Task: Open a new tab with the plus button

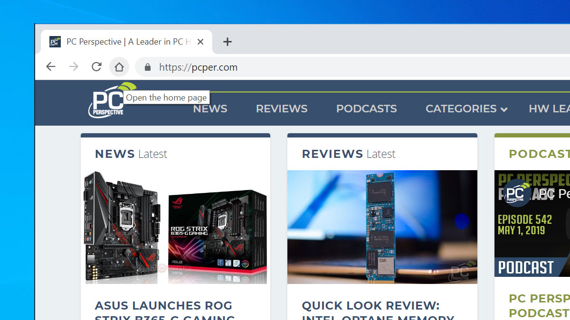Action: (x=228, y=42)
